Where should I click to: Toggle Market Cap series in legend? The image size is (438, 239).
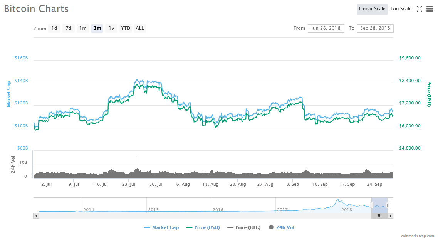161,227
